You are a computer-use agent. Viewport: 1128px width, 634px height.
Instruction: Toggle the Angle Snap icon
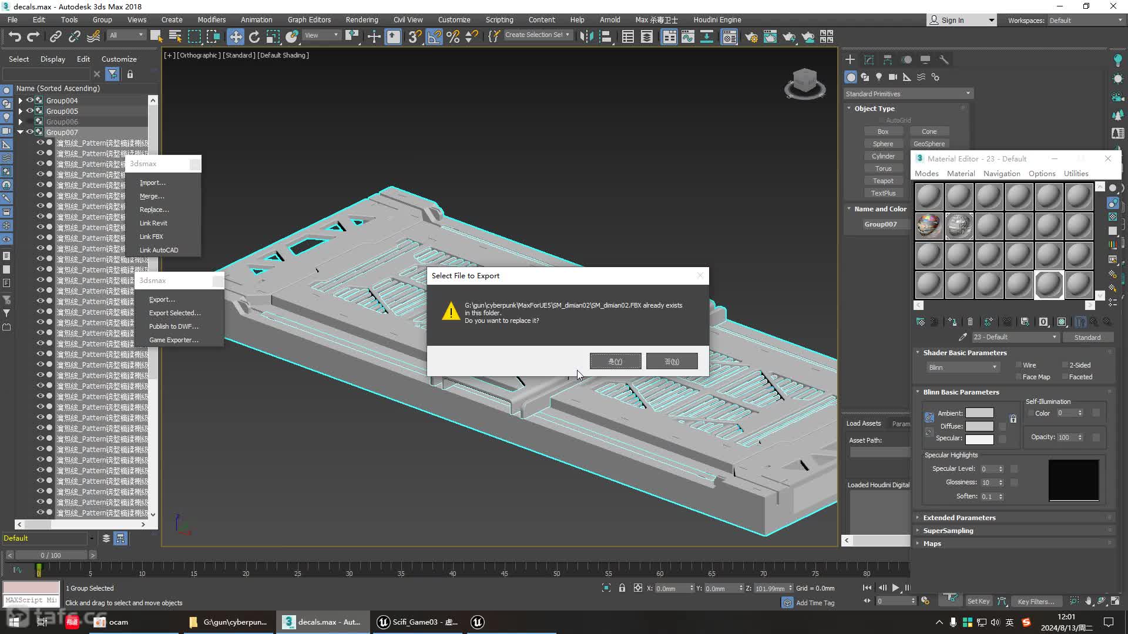(x=434, y=37)
